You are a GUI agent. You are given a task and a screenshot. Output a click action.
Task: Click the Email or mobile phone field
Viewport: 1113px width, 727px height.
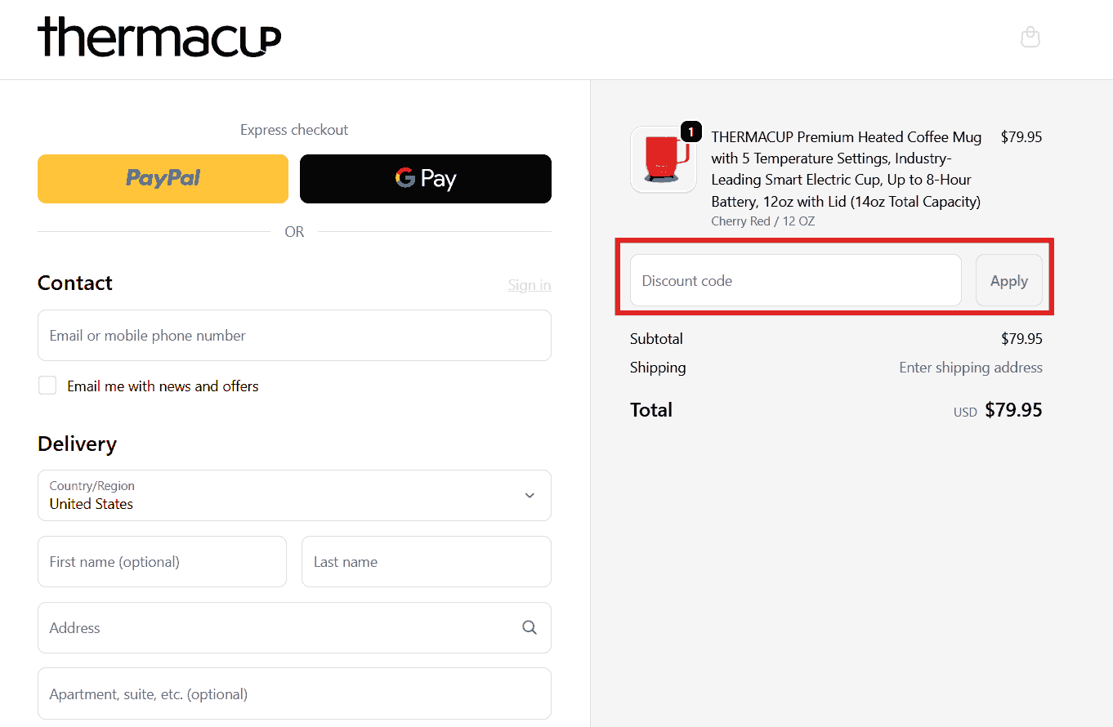[x=294, y=335]
